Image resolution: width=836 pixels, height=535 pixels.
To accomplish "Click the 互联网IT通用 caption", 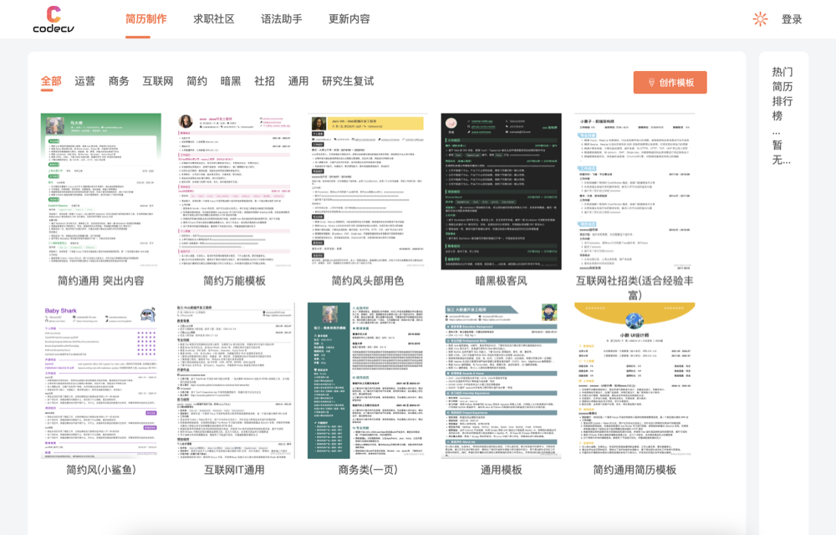I will click(x=235, y=470).
